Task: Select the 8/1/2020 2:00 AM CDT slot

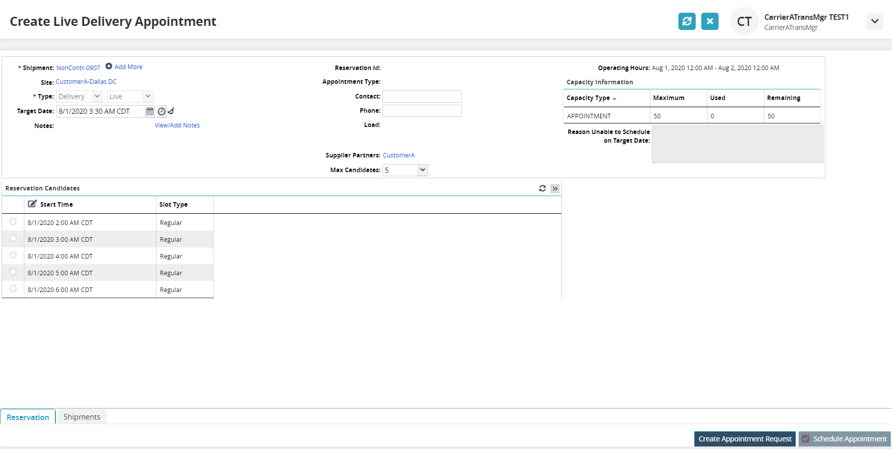Action: (x=13, y=222)
